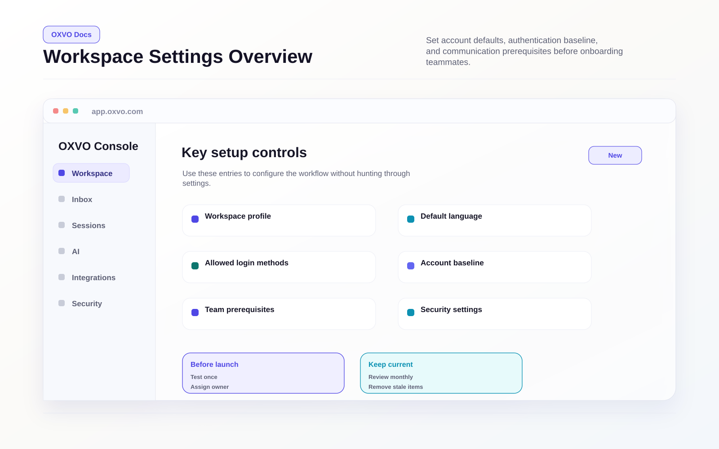This screenshot has height=449, width=719.
Task: Click the Security settings card's teal icon
Action: [411, 313]
